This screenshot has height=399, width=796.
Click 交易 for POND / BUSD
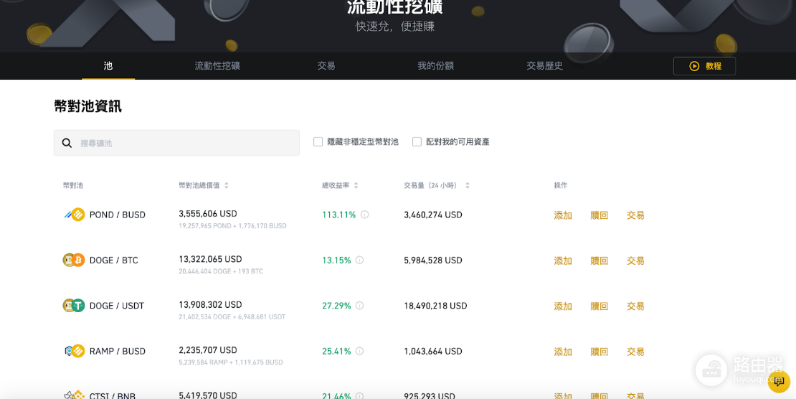pos(635,215)
